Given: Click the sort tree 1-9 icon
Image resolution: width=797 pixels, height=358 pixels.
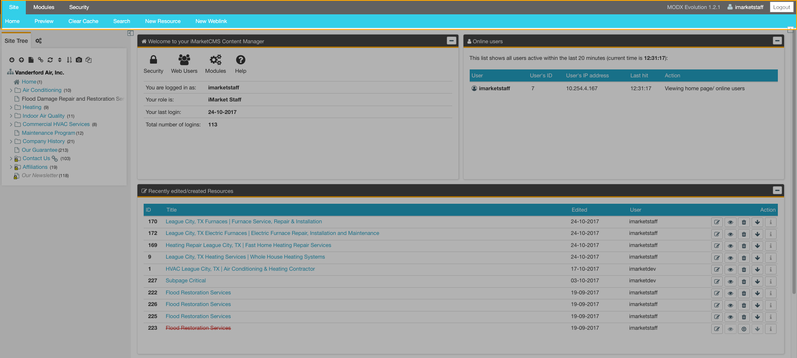Looking at the screenshot, I should point(69,60).
